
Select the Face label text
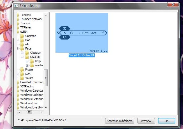point(28,48)
